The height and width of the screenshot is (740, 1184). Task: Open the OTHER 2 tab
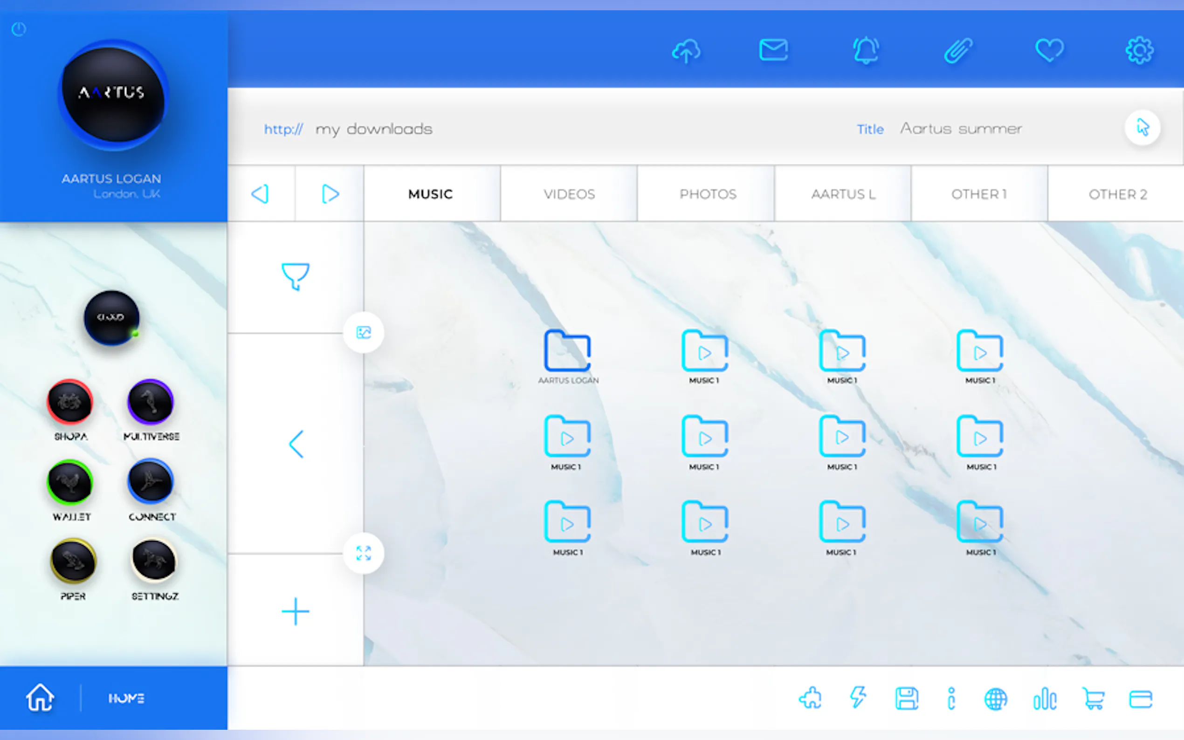[1117, 194]
